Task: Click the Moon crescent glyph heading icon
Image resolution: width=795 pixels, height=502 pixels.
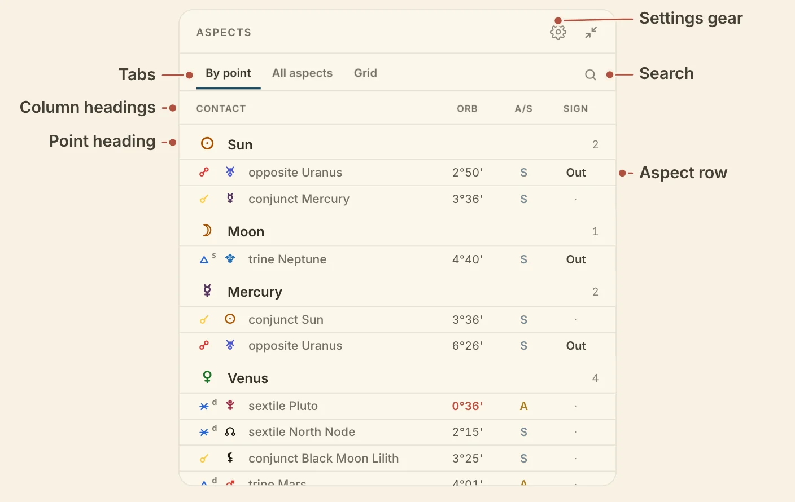Action: (x=207, y=230)
